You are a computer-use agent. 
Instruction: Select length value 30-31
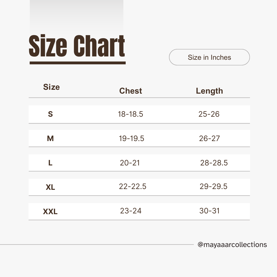coord(210,211)
